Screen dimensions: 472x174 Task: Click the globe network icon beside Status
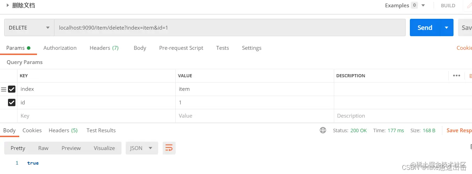(323, 130)
